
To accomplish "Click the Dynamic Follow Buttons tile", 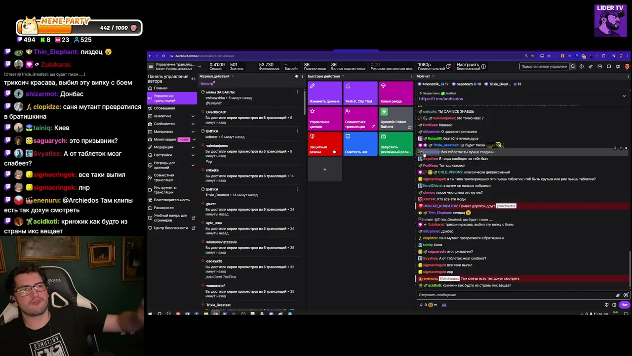I will coord(396,119).
